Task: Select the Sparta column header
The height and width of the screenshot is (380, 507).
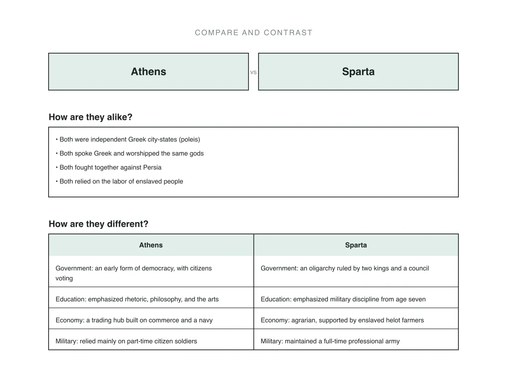Action: (x=356, y=245)
